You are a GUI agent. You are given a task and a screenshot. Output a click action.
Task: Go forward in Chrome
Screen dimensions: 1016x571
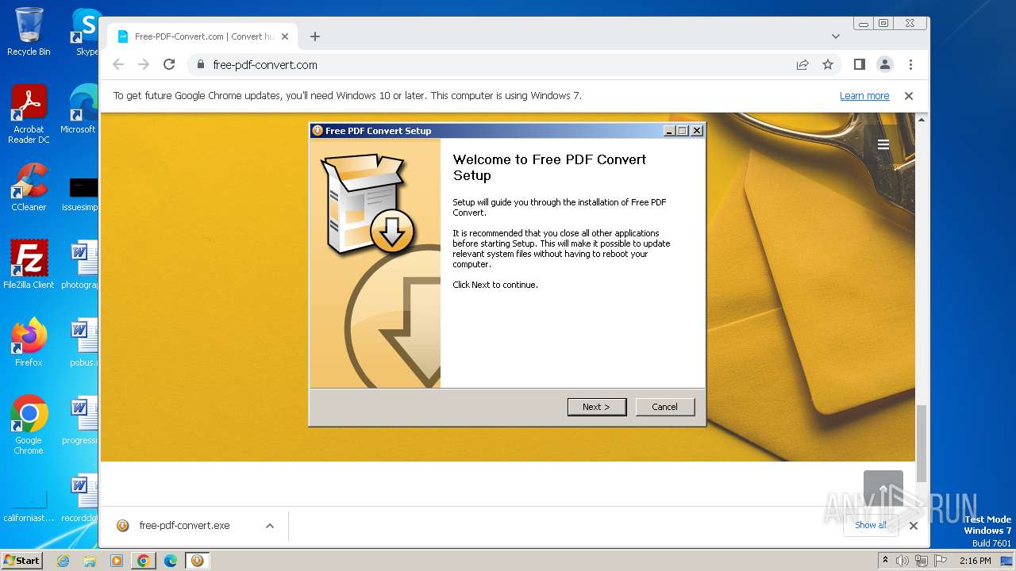[x=144, y=64]
